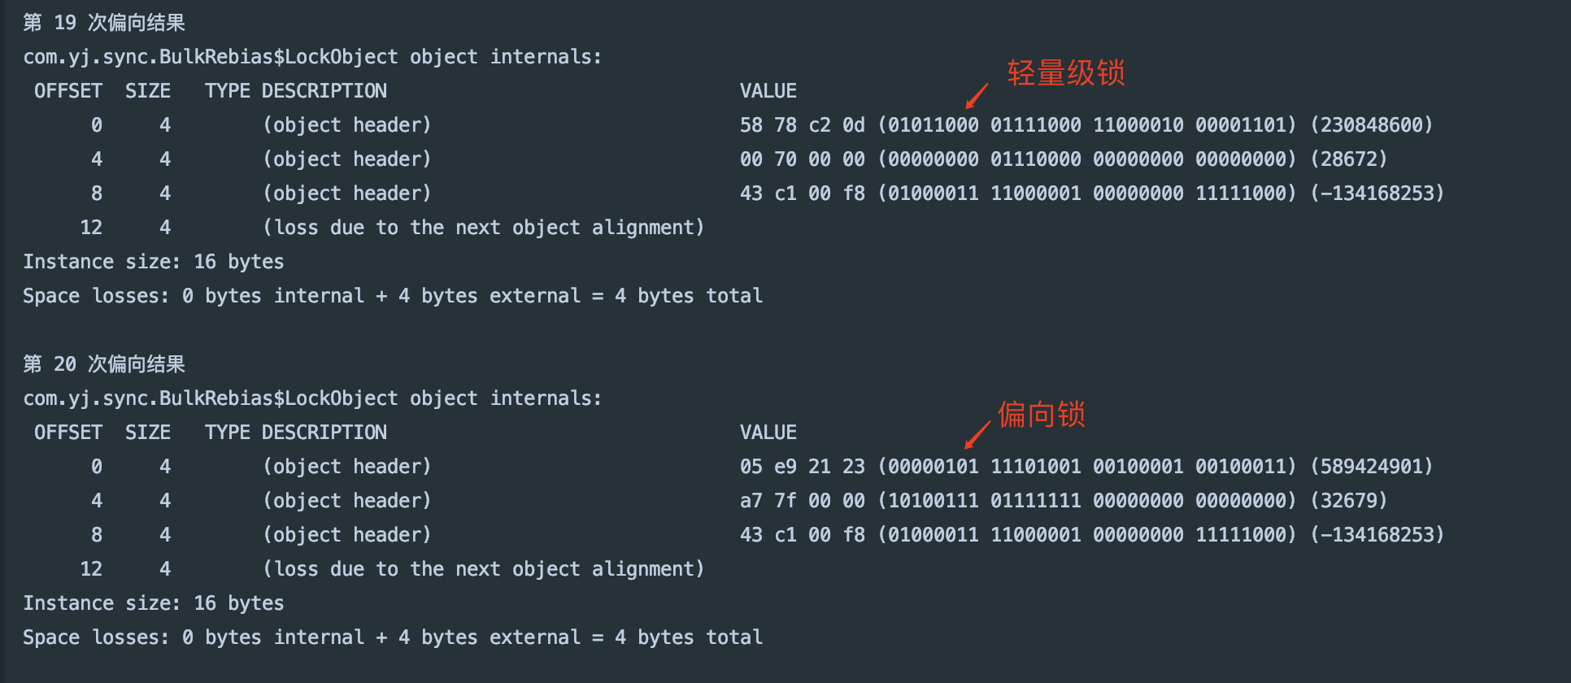Click the value (28672)

pyautogui.click(x=1349, y=159)
